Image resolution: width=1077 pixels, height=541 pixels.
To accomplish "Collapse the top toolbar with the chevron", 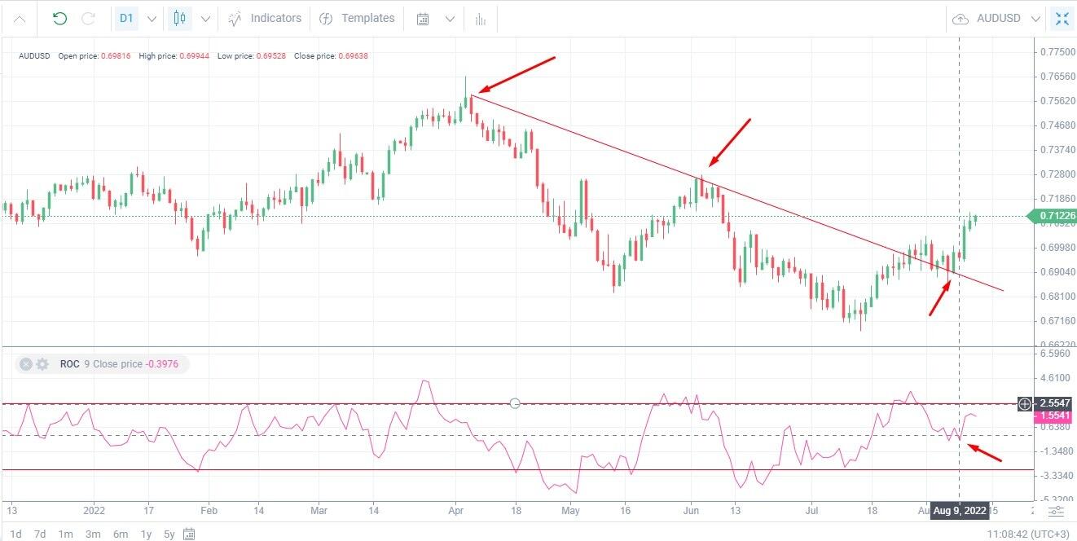I will (20, 17).
